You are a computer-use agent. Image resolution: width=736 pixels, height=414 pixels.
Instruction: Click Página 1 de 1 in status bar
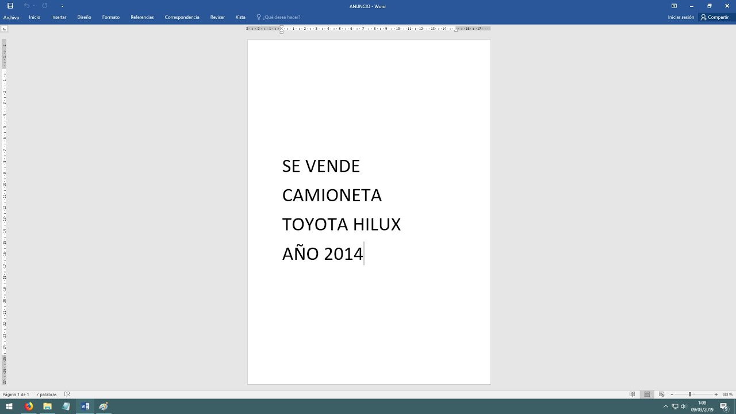(16, 394)
